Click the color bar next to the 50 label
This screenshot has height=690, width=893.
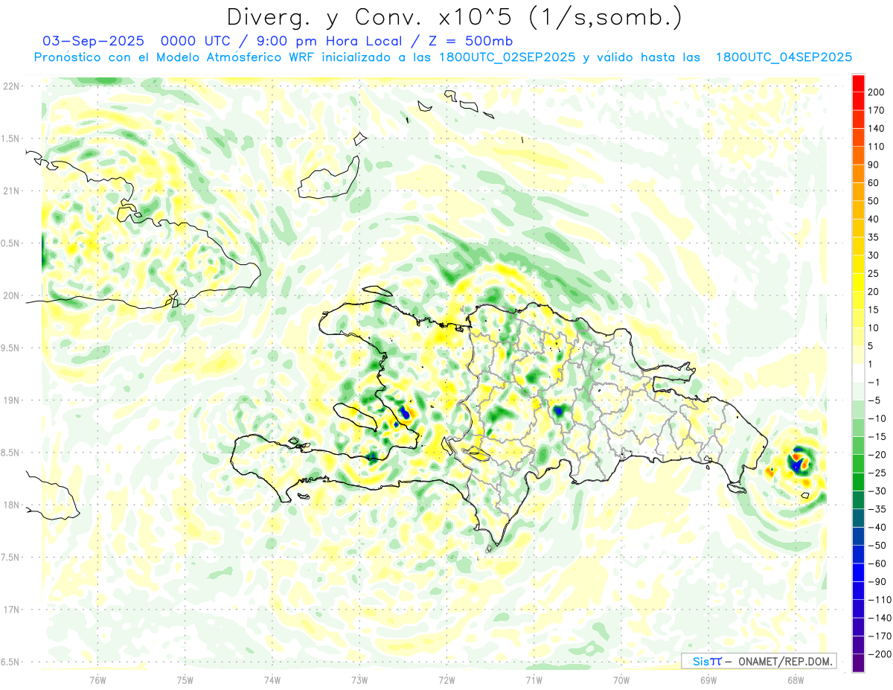pyautogui.click(x=858, y=201)
